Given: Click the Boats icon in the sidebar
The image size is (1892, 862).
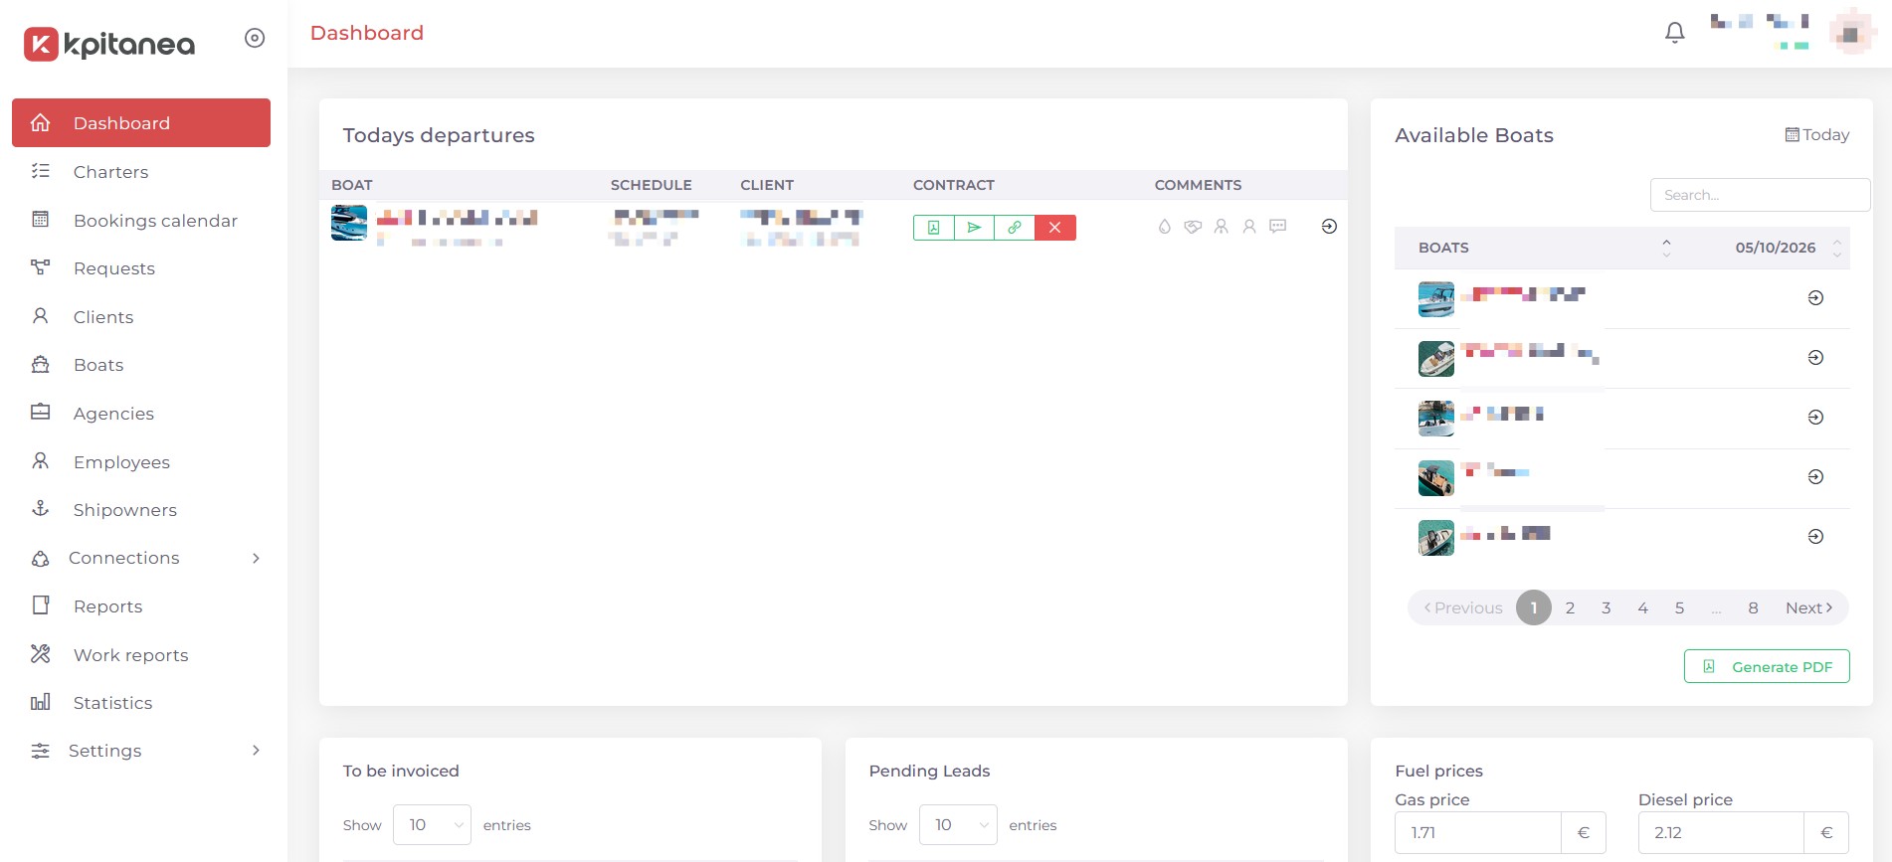Looking at the screenshot, I should (x=41, y=365).
